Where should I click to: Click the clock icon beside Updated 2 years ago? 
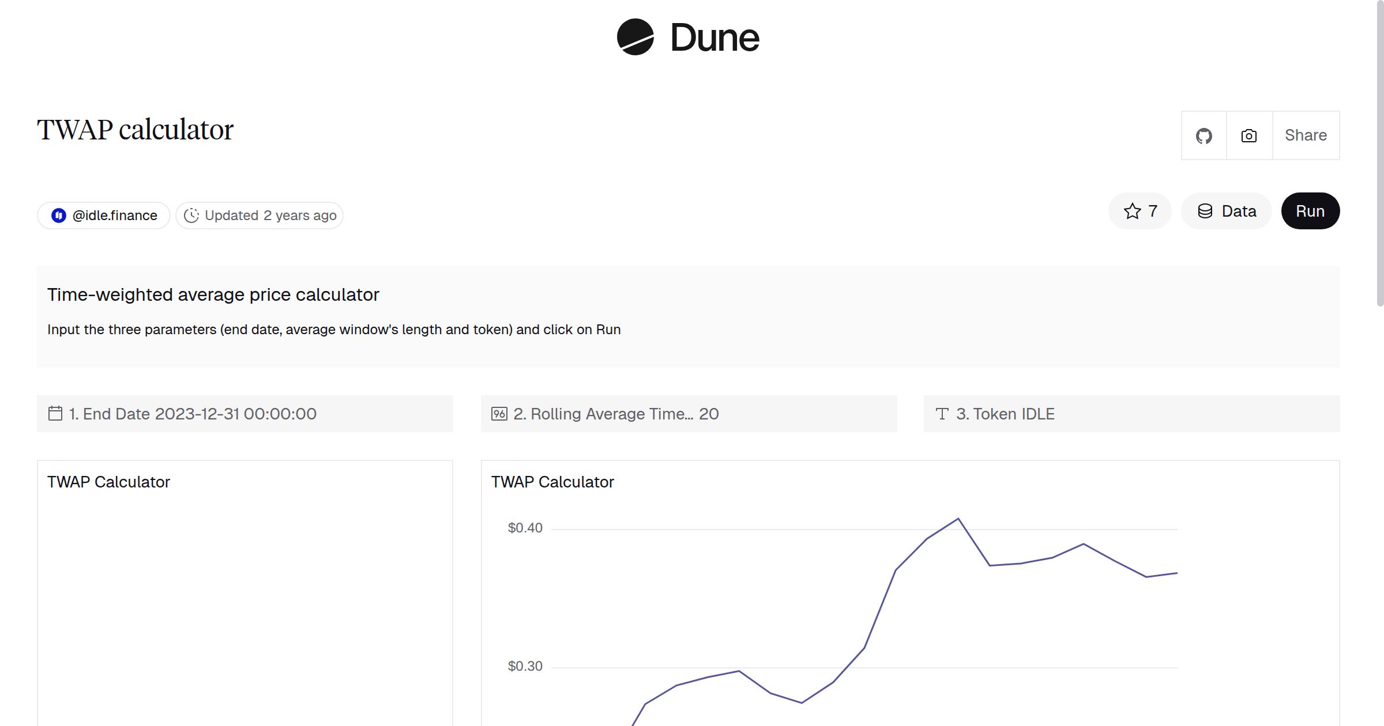(x=191, y=215)
